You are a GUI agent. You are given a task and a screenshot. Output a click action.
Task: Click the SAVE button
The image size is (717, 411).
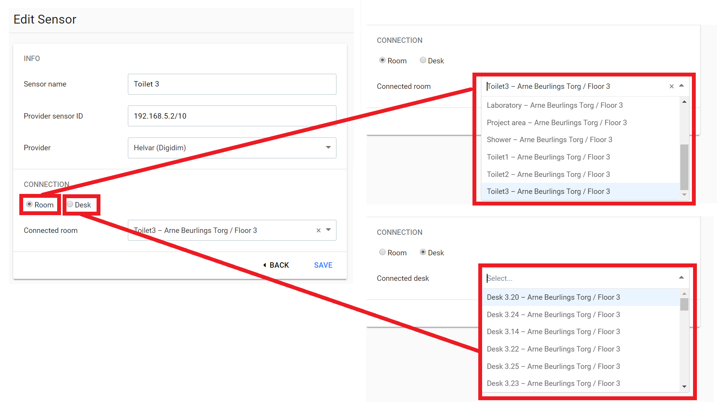[x=323, y=265]
